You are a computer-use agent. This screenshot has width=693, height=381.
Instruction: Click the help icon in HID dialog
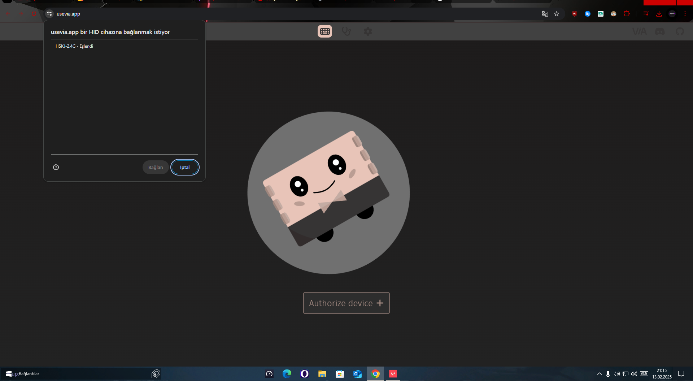click(56, 167)
